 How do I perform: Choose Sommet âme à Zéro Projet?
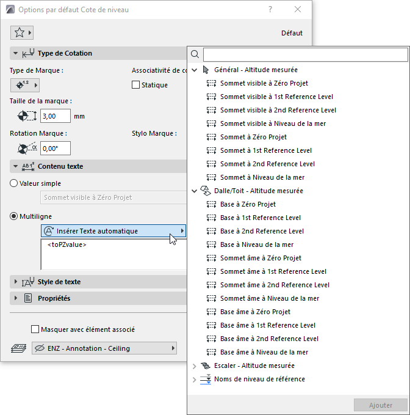click(x=261, y=258)
